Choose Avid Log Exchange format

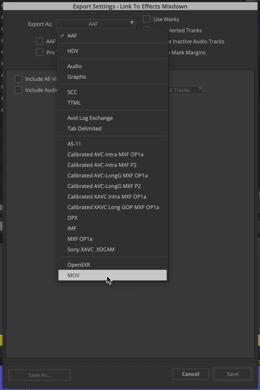point(113,118)
